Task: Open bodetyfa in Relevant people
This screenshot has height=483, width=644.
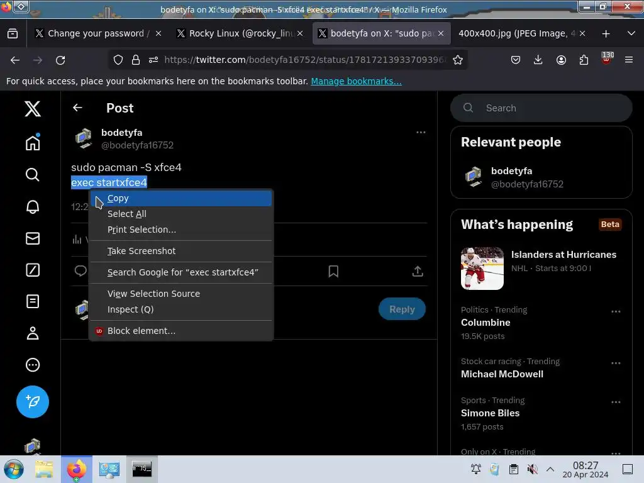Action: pyautogui.click(x=541, y=177)
